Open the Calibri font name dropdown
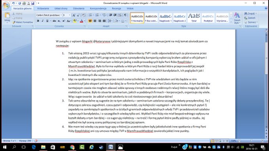Screen dimensions: 269x151 coord(49,15)
